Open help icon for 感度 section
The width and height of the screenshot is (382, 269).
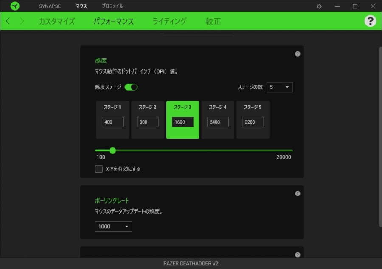click(x=298, y=54)
